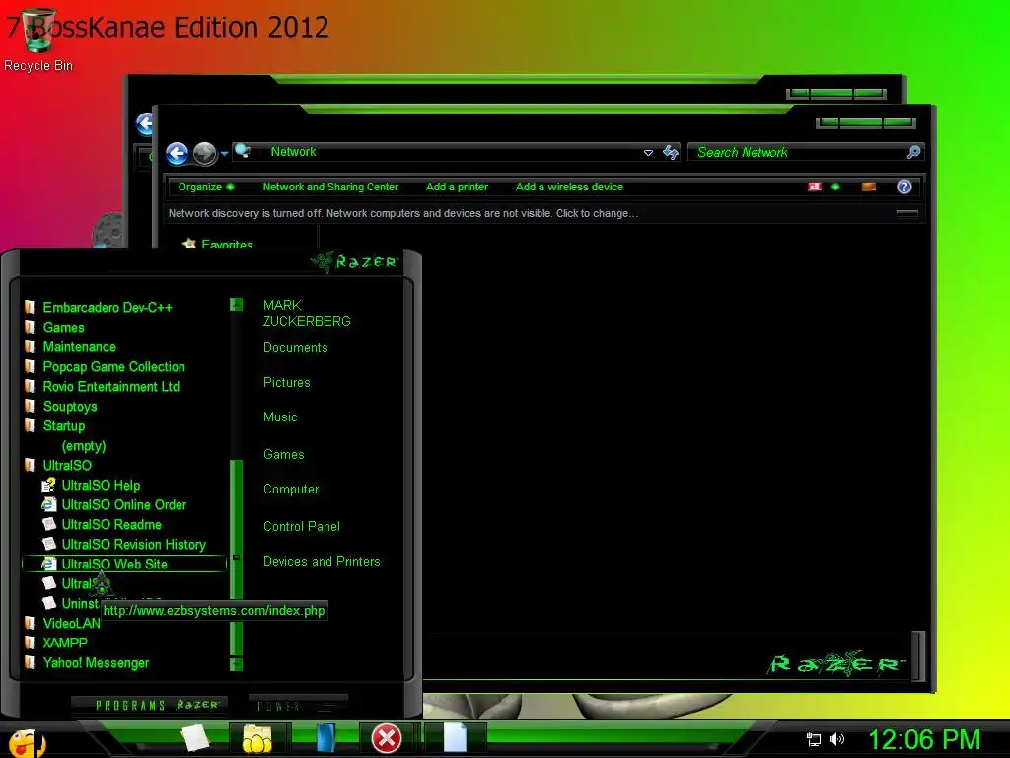Click the POWER button in Start menu
Screen dimensions: 1010x758
click(298, 705)
